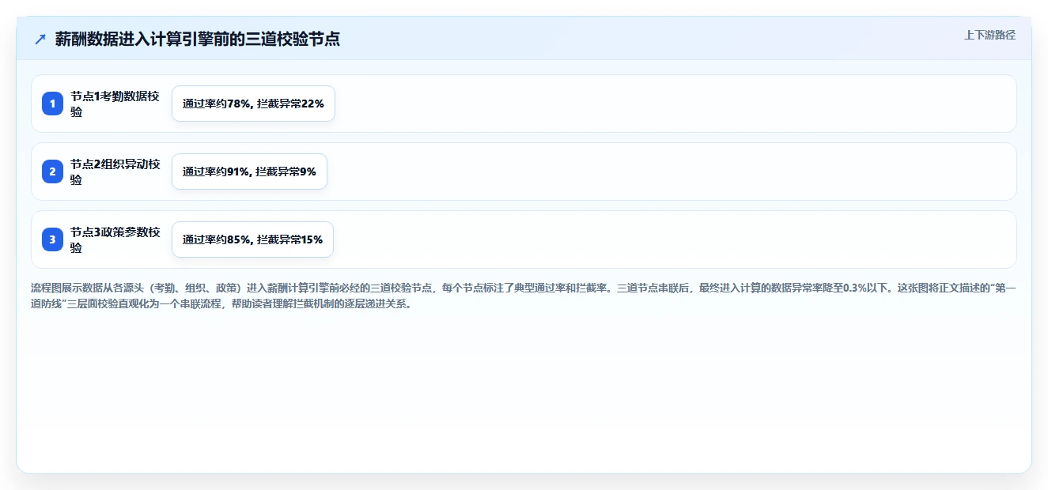This screenshot has width=1048, height=490.
Task: Select the title 薪酬数据进入计算引擎前的三道校验节点
Action: [x=198, y=40]
